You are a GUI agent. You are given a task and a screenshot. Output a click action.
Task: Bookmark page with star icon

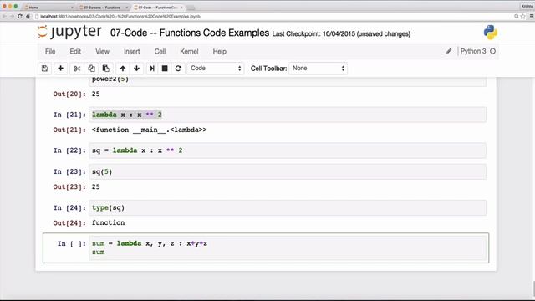pos(522,16)
